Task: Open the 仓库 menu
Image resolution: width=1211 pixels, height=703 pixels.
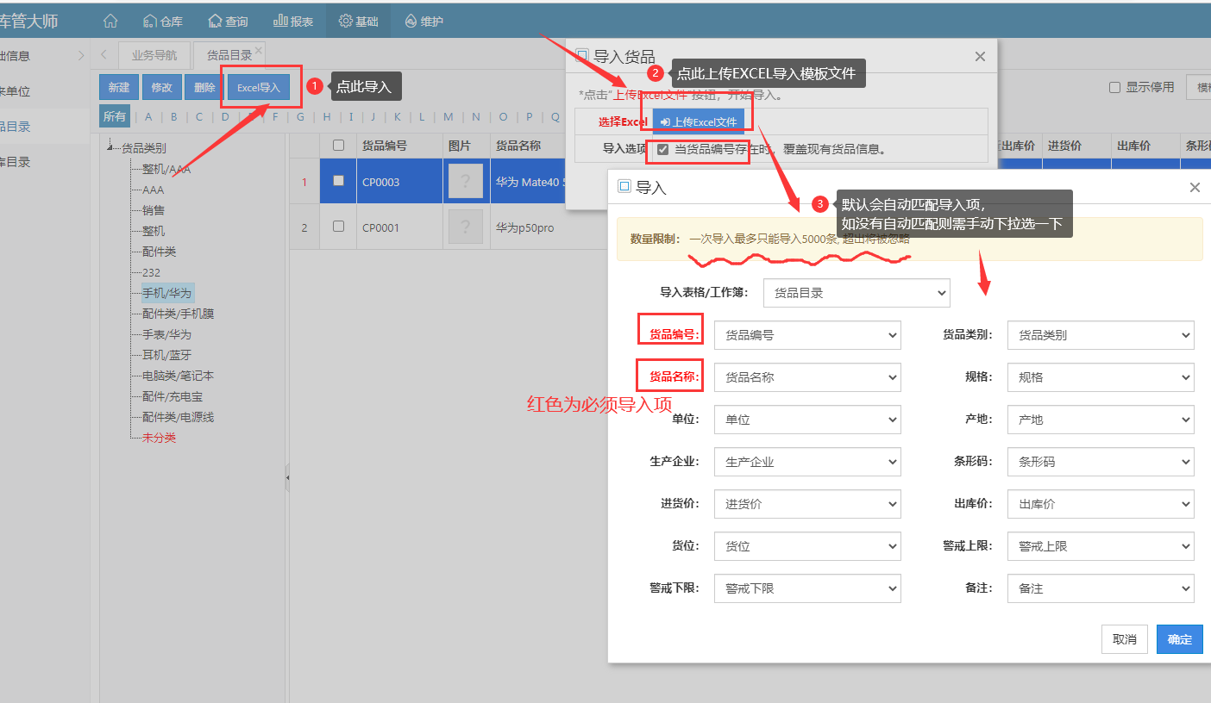Action: 163,21
